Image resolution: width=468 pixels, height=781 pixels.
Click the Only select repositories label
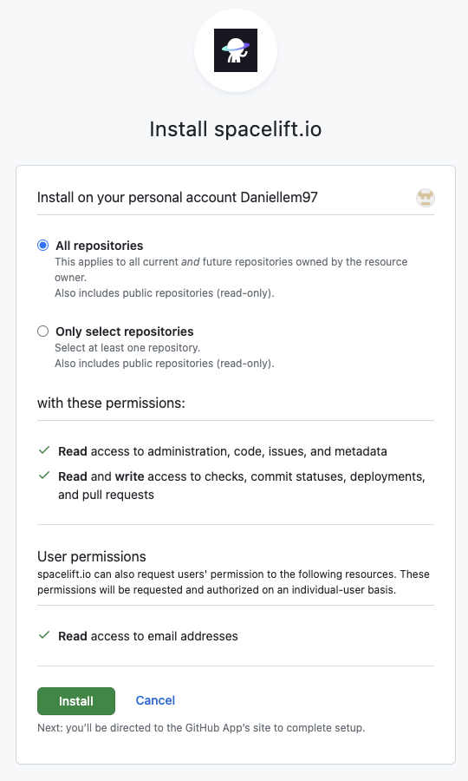(124, 331)
